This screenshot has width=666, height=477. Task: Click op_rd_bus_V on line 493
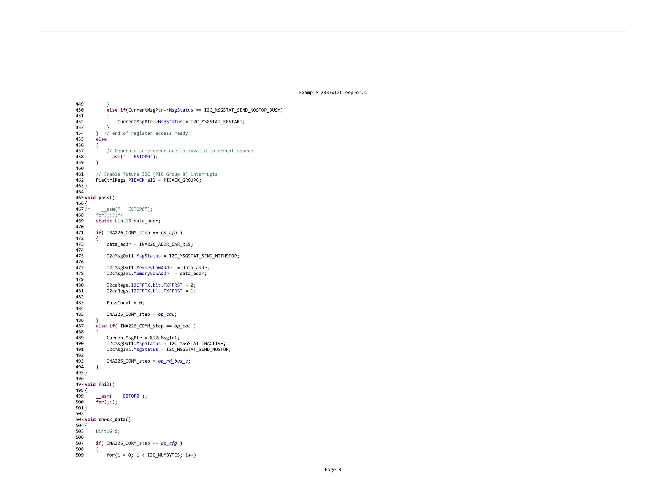[x=173, y=361]
